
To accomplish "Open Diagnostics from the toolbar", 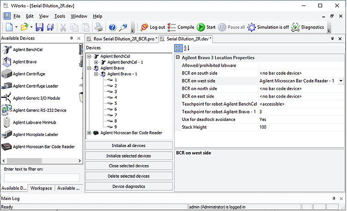I will click(307, 27).
